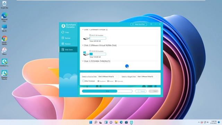Screen dimensions: 222x125
Task: Open the CloneGo title bar menu icon
Action: coord(151,24)
